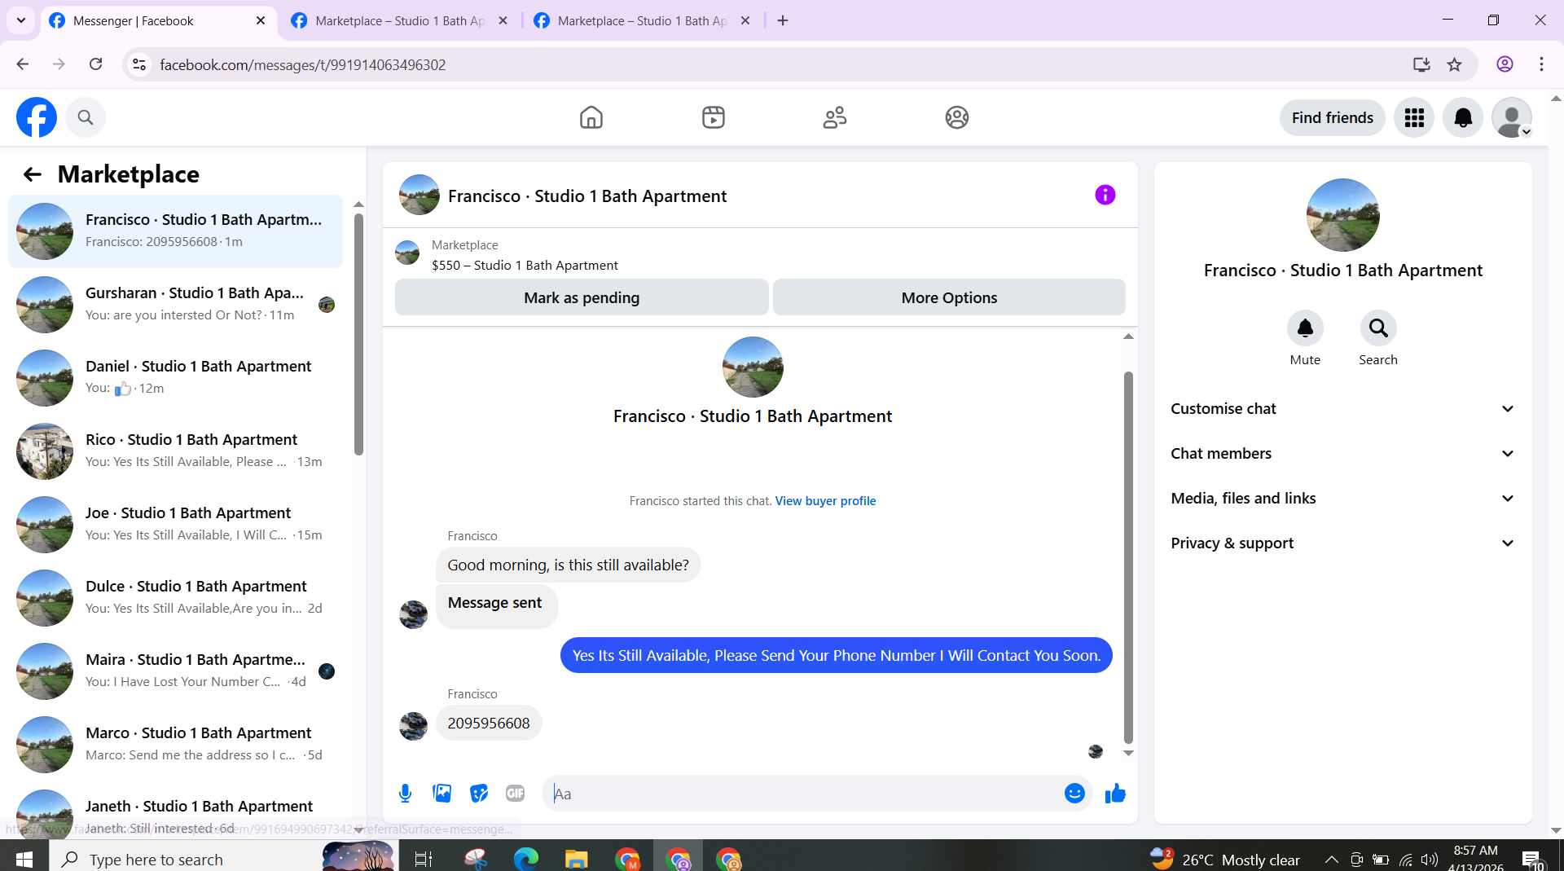Click the conversation list scrollbar
The width and height of the screenshot is (1564, 871).
(x=358, y=334)
